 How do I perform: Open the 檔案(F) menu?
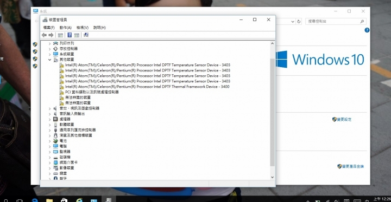49,28
